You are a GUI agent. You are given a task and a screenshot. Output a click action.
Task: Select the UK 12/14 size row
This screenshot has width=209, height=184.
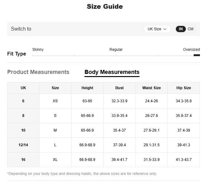104,145
